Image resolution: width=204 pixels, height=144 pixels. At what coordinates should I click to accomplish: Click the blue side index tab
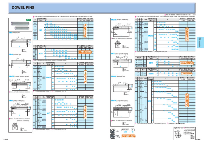[200, 43]
